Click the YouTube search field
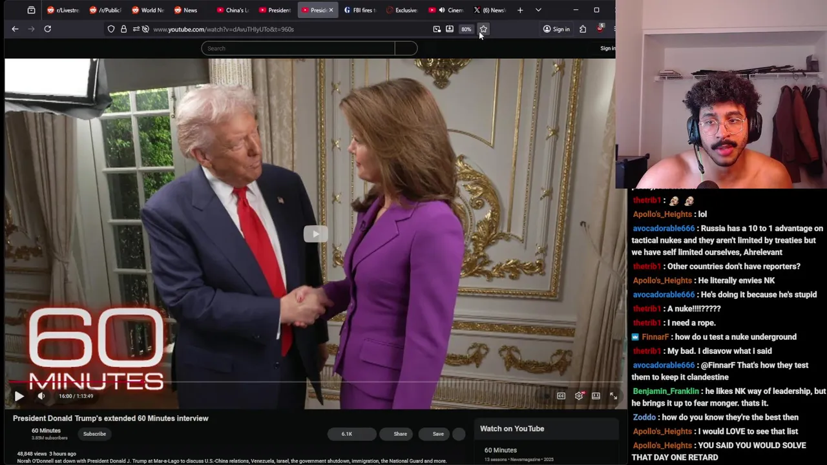827x465 pixels. pos(298,48)
